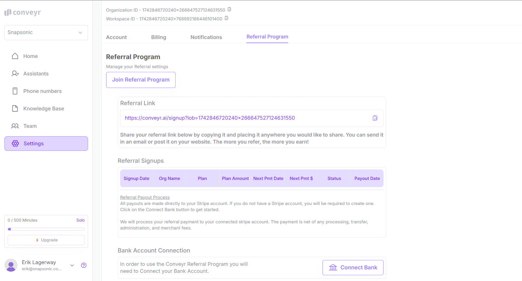Click the Signup Date column header
The height and width of the screenshot is (281, 522).
coord(136,179)
